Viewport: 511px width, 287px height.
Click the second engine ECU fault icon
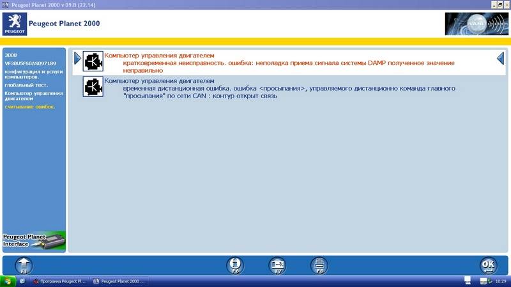93,86
